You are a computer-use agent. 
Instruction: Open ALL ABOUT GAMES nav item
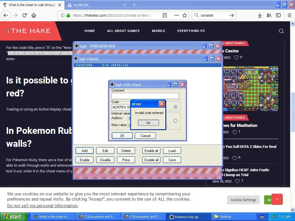pos(123,31)
